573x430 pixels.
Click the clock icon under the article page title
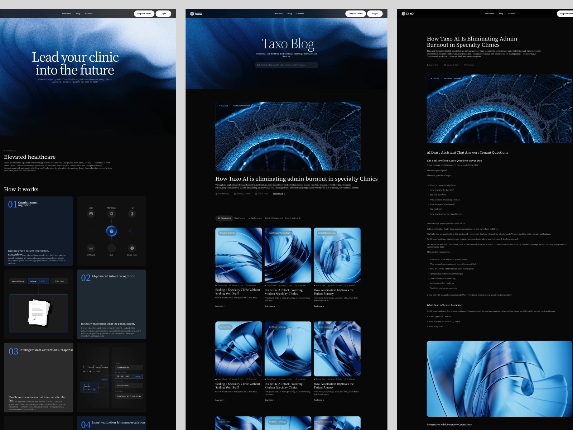click(464, 65)
